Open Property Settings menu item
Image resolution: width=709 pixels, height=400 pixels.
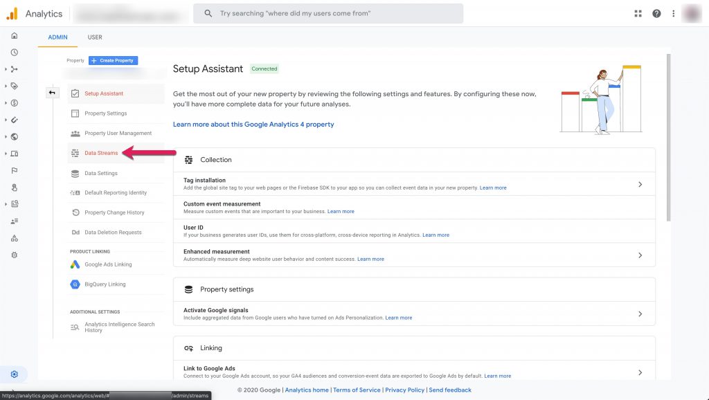tap(116, 113)
